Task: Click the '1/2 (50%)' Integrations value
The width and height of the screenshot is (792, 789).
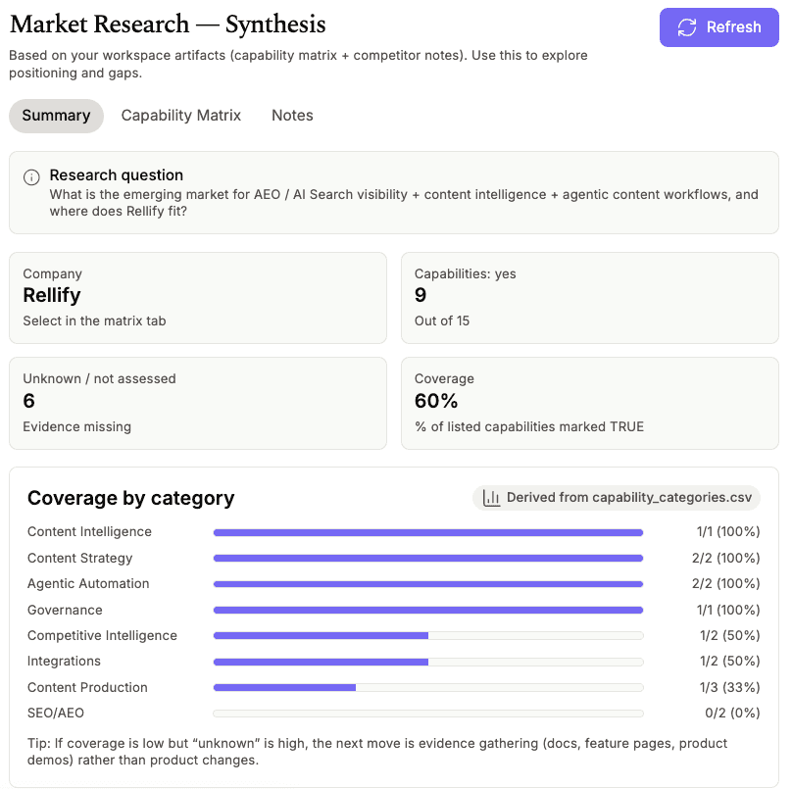Action: [x=730, y=662]
